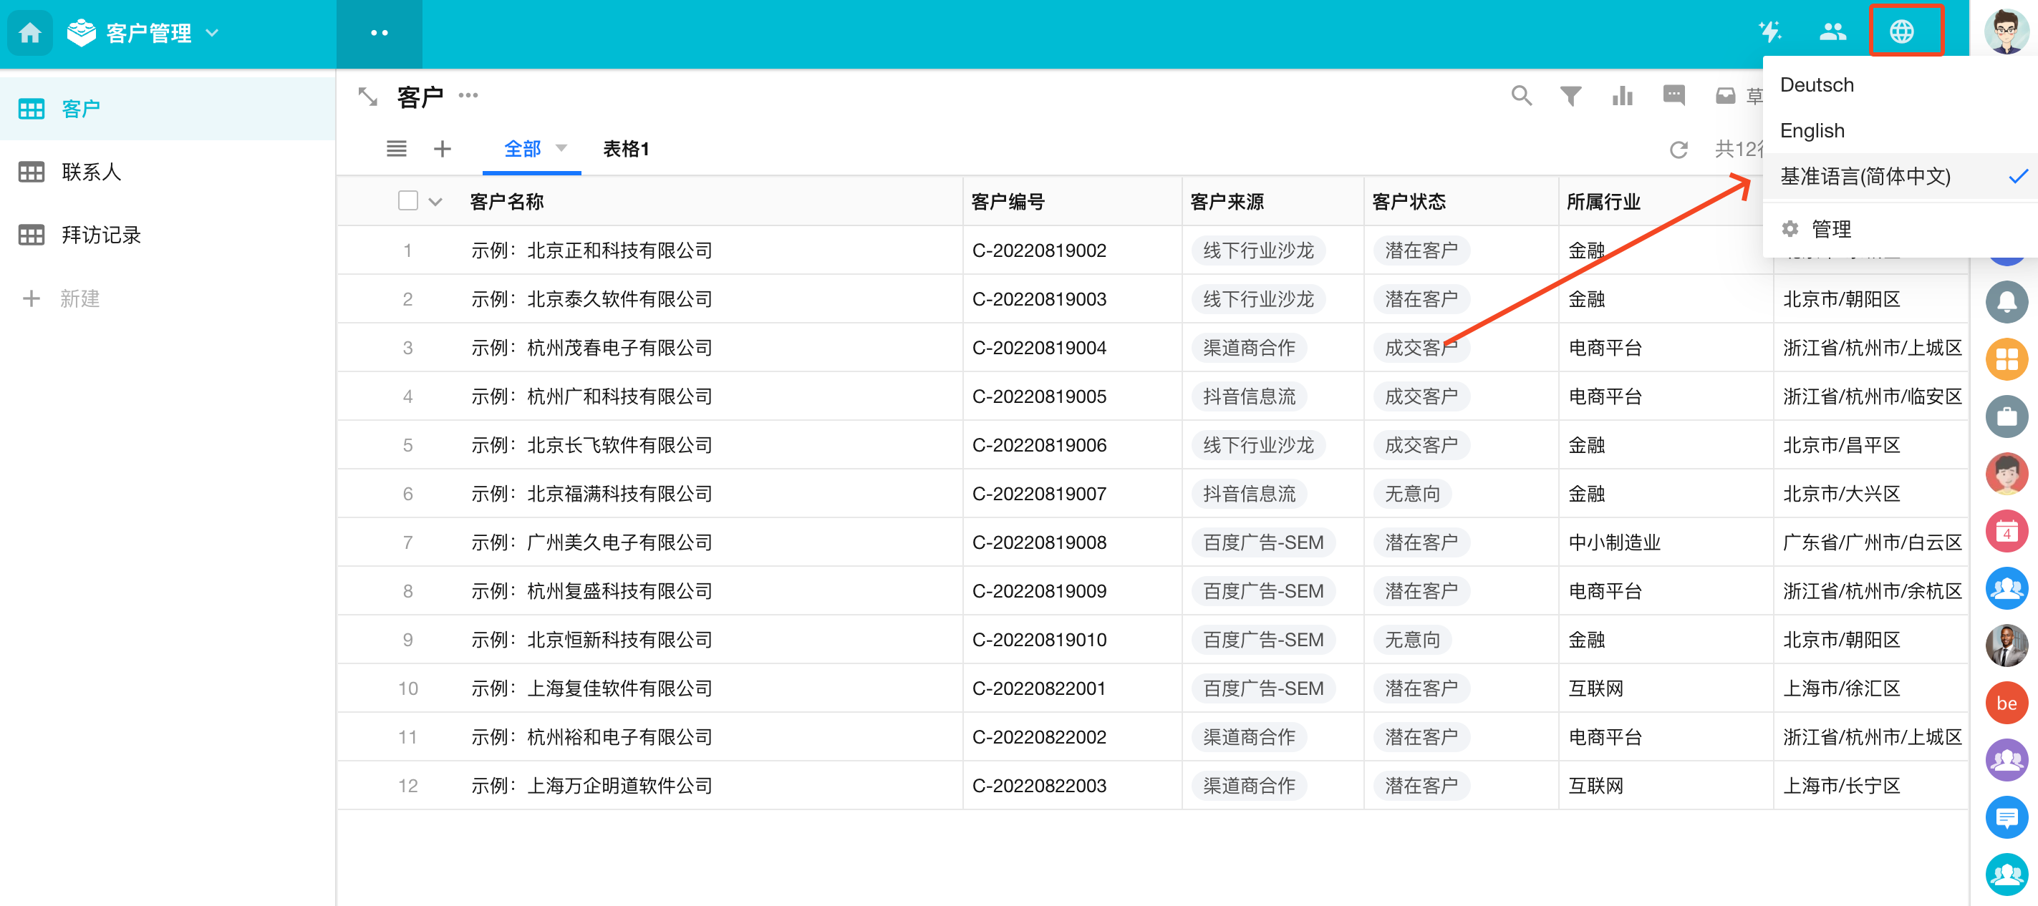The width and height of the screenshot is (2038, 906).
Task: Open the filter funnel icon
Action: click(x=1570, y=97)
